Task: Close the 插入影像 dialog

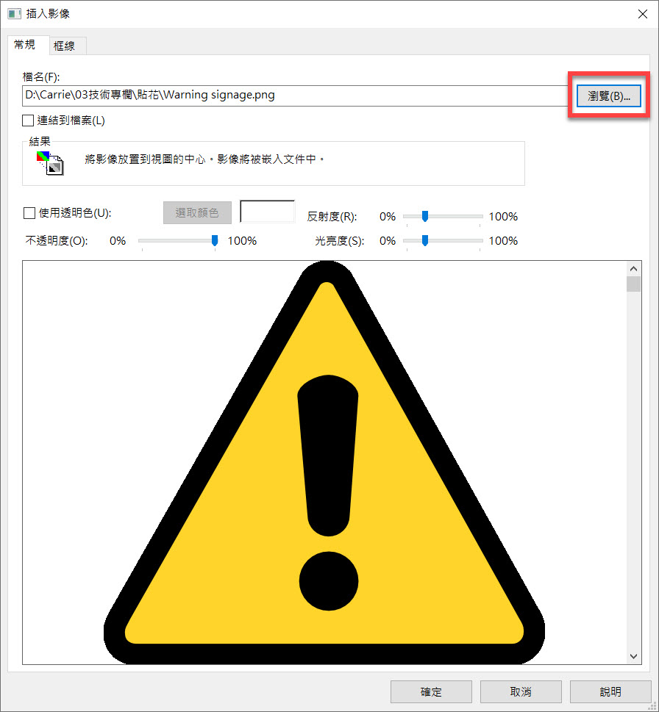Action: tap(643, 14)
